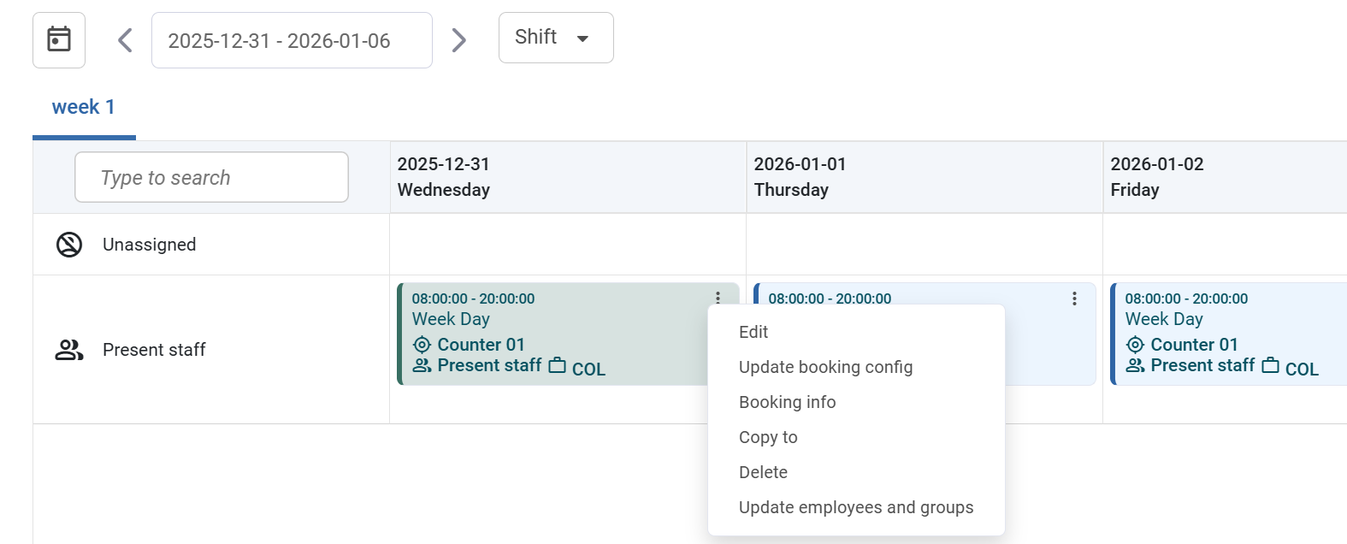Open the Shift view dropdown
The image size is (1347, 544).
coord(556,38)
